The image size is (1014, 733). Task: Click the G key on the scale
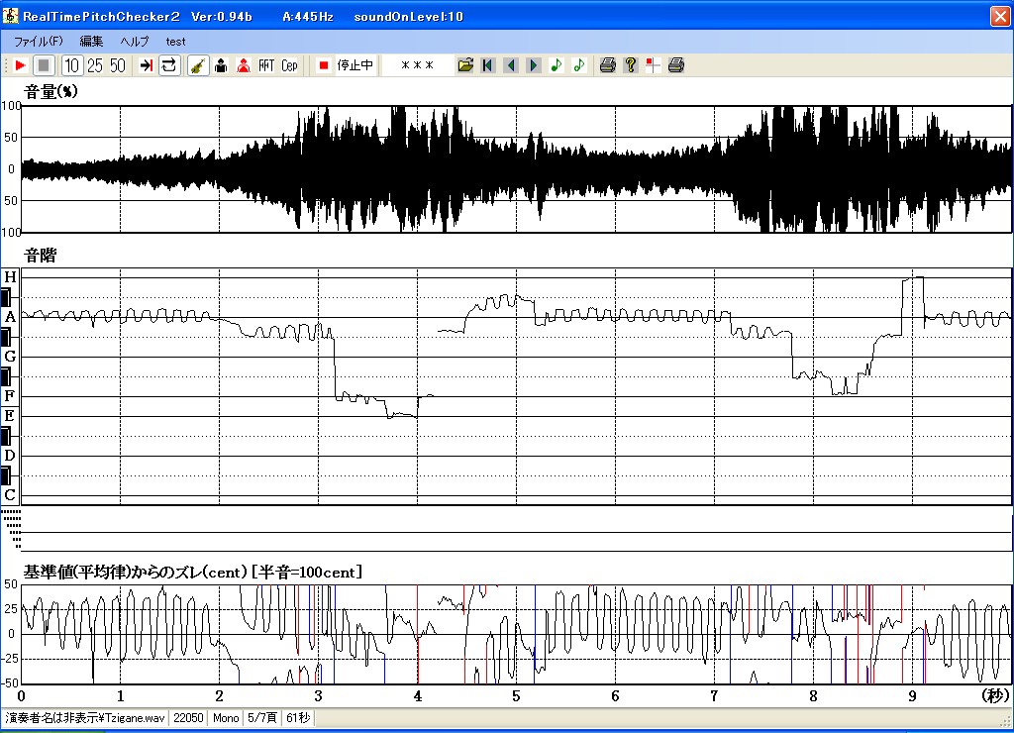tap(10, 357)
